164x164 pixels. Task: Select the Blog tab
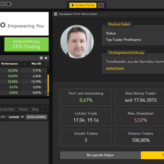coord(35,109)
